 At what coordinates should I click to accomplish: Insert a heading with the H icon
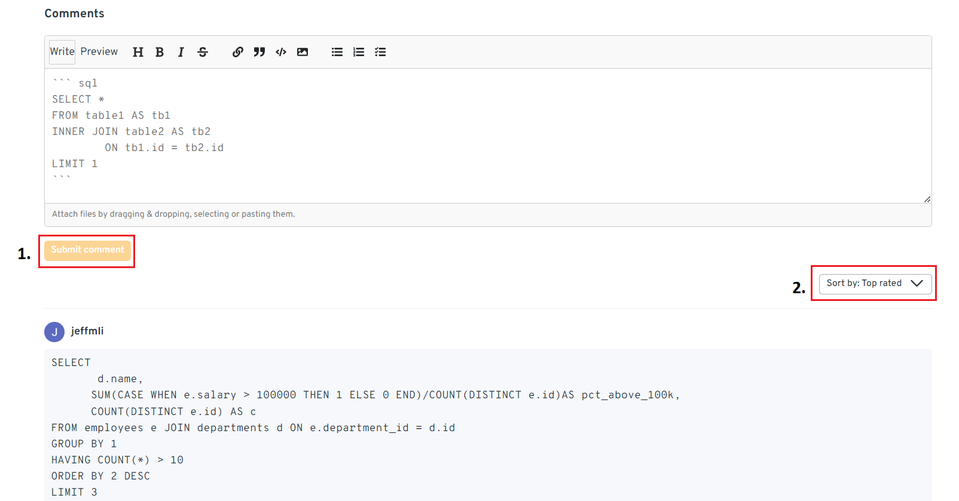138,53
